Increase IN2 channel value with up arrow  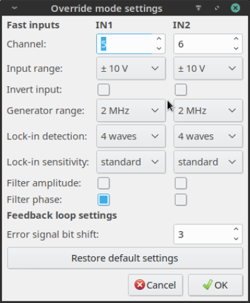point(236,39)
